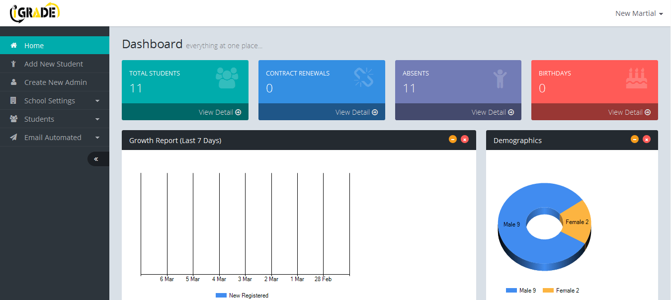This screenshot has width=671, height=300.
Task: Click the 3 Mar axis label
Action: coord(245,279)
